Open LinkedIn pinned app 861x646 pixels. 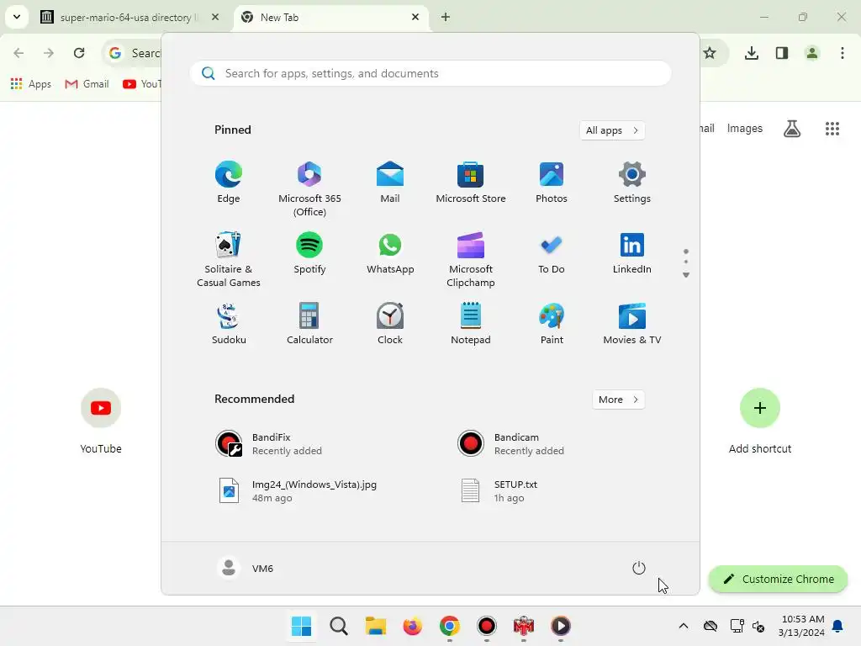point(632,253)
